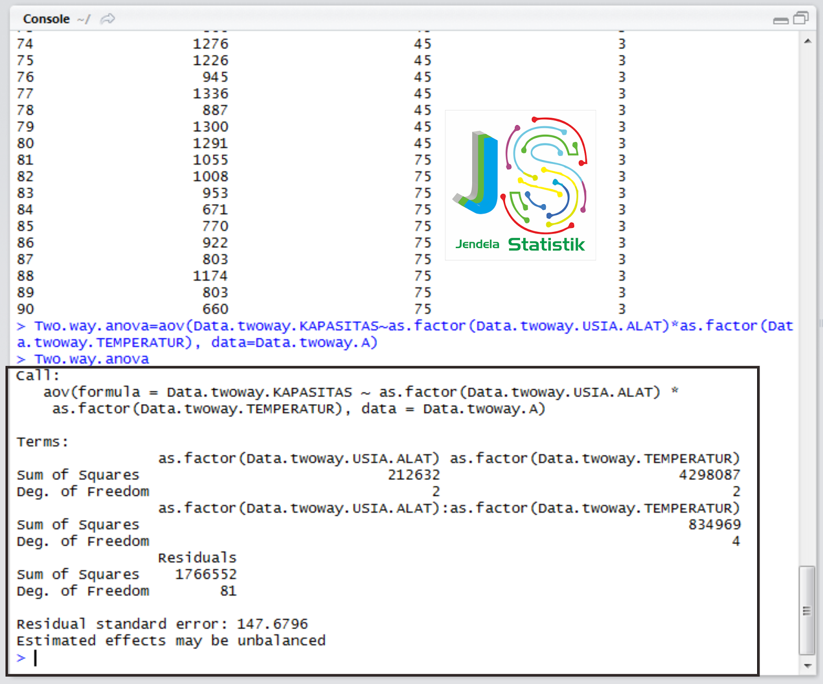The image size is (823, 684).
Task: Place cursor at the empty console prompt
Action: coord(36,657)
